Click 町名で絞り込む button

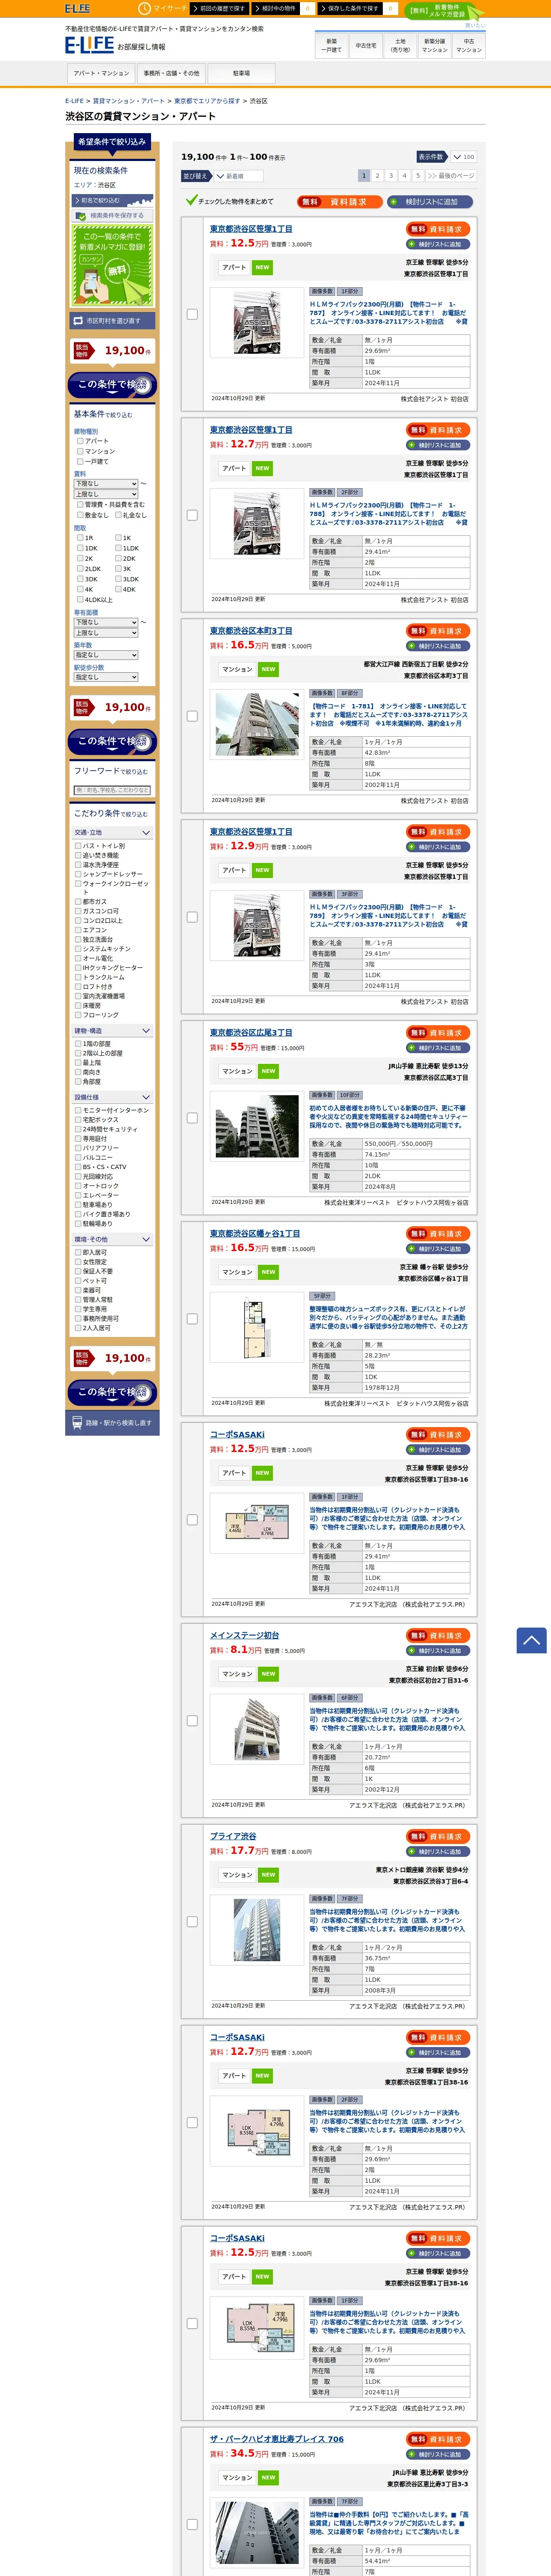click(x=112, y=200)
